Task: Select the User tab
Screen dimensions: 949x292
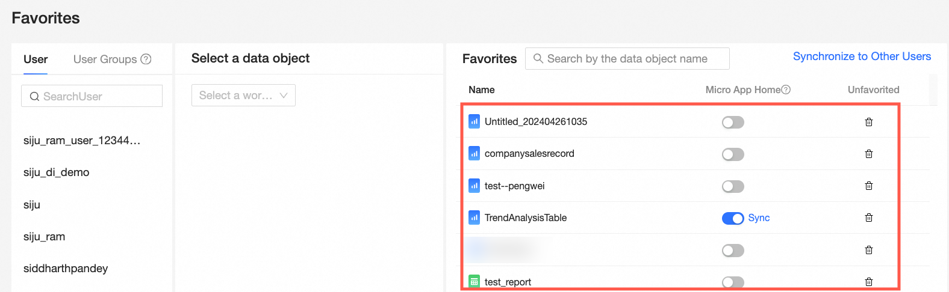Action: (x=36, y=59)
